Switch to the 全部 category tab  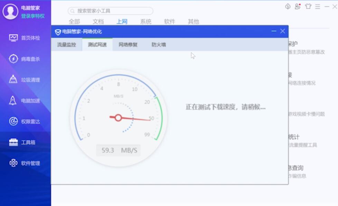click(74, 21)
